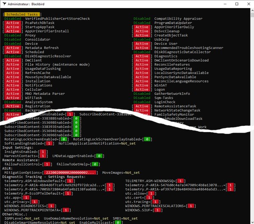Click Active status beside WinSAT
Viewport: 254px width, 224px height.
coord(142,85)
